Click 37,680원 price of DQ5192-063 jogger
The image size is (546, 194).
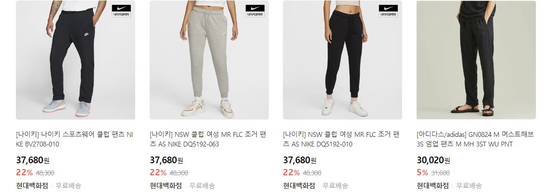(x=166, y=160)
